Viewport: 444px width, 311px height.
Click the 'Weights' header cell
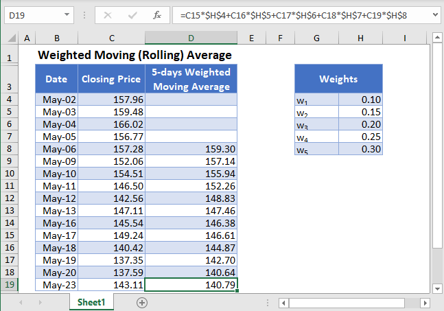click(338, 79)
